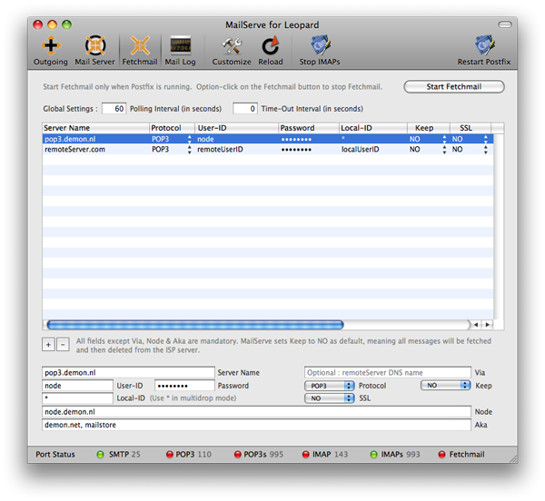
Task: Select the pop3.demon.nl server row
Action: coord(268,139)
